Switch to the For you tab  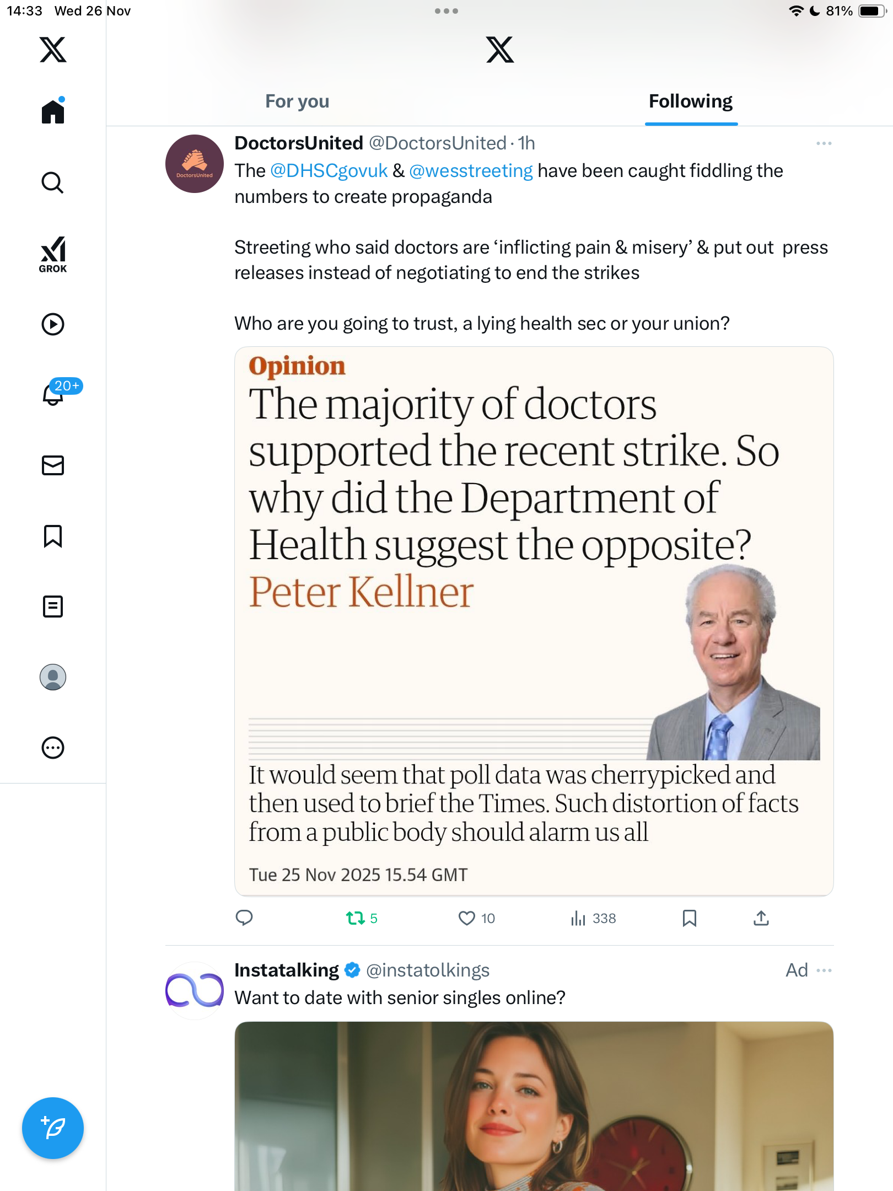pos(297,101)
